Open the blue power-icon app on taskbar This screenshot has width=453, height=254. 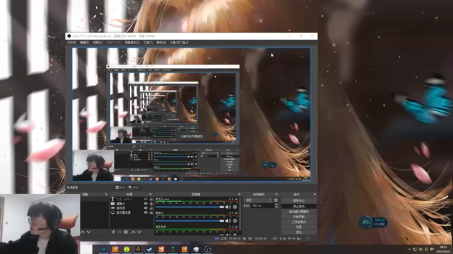104,249
